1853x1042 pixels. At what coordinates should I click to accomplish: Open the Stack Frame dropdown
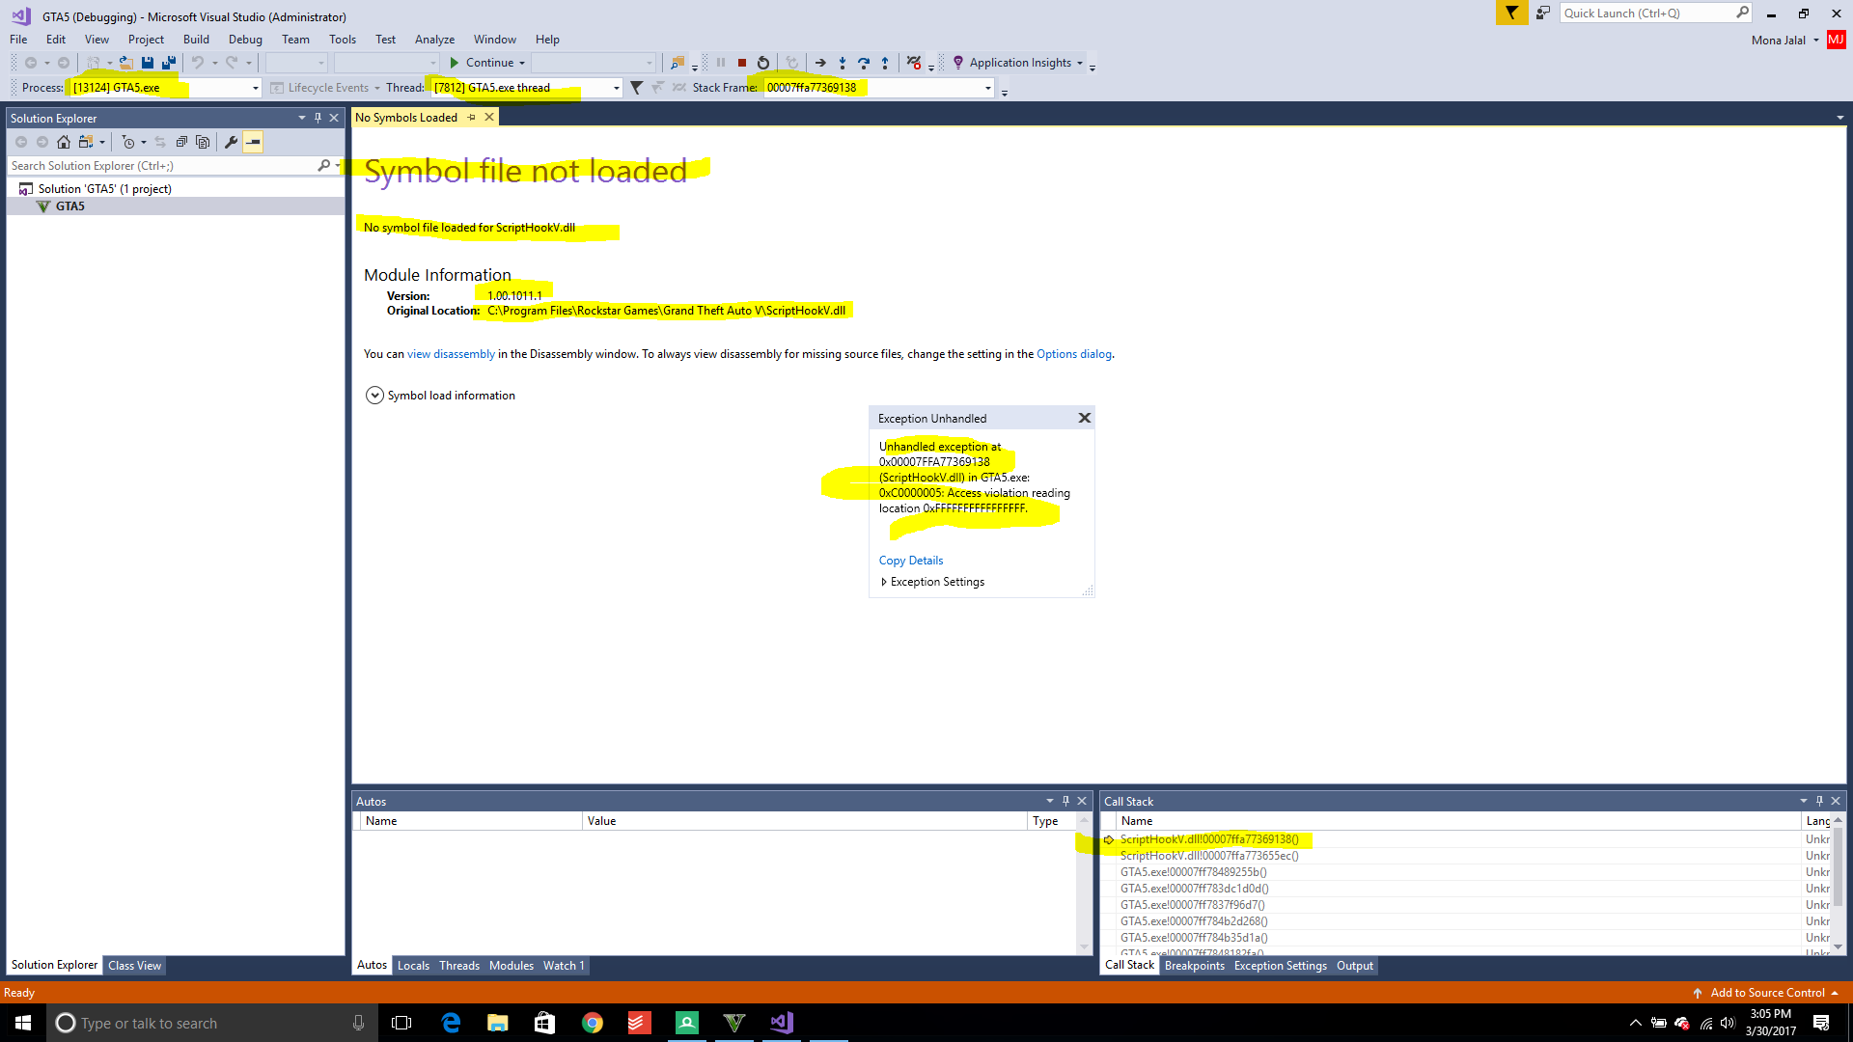point(988,88)
